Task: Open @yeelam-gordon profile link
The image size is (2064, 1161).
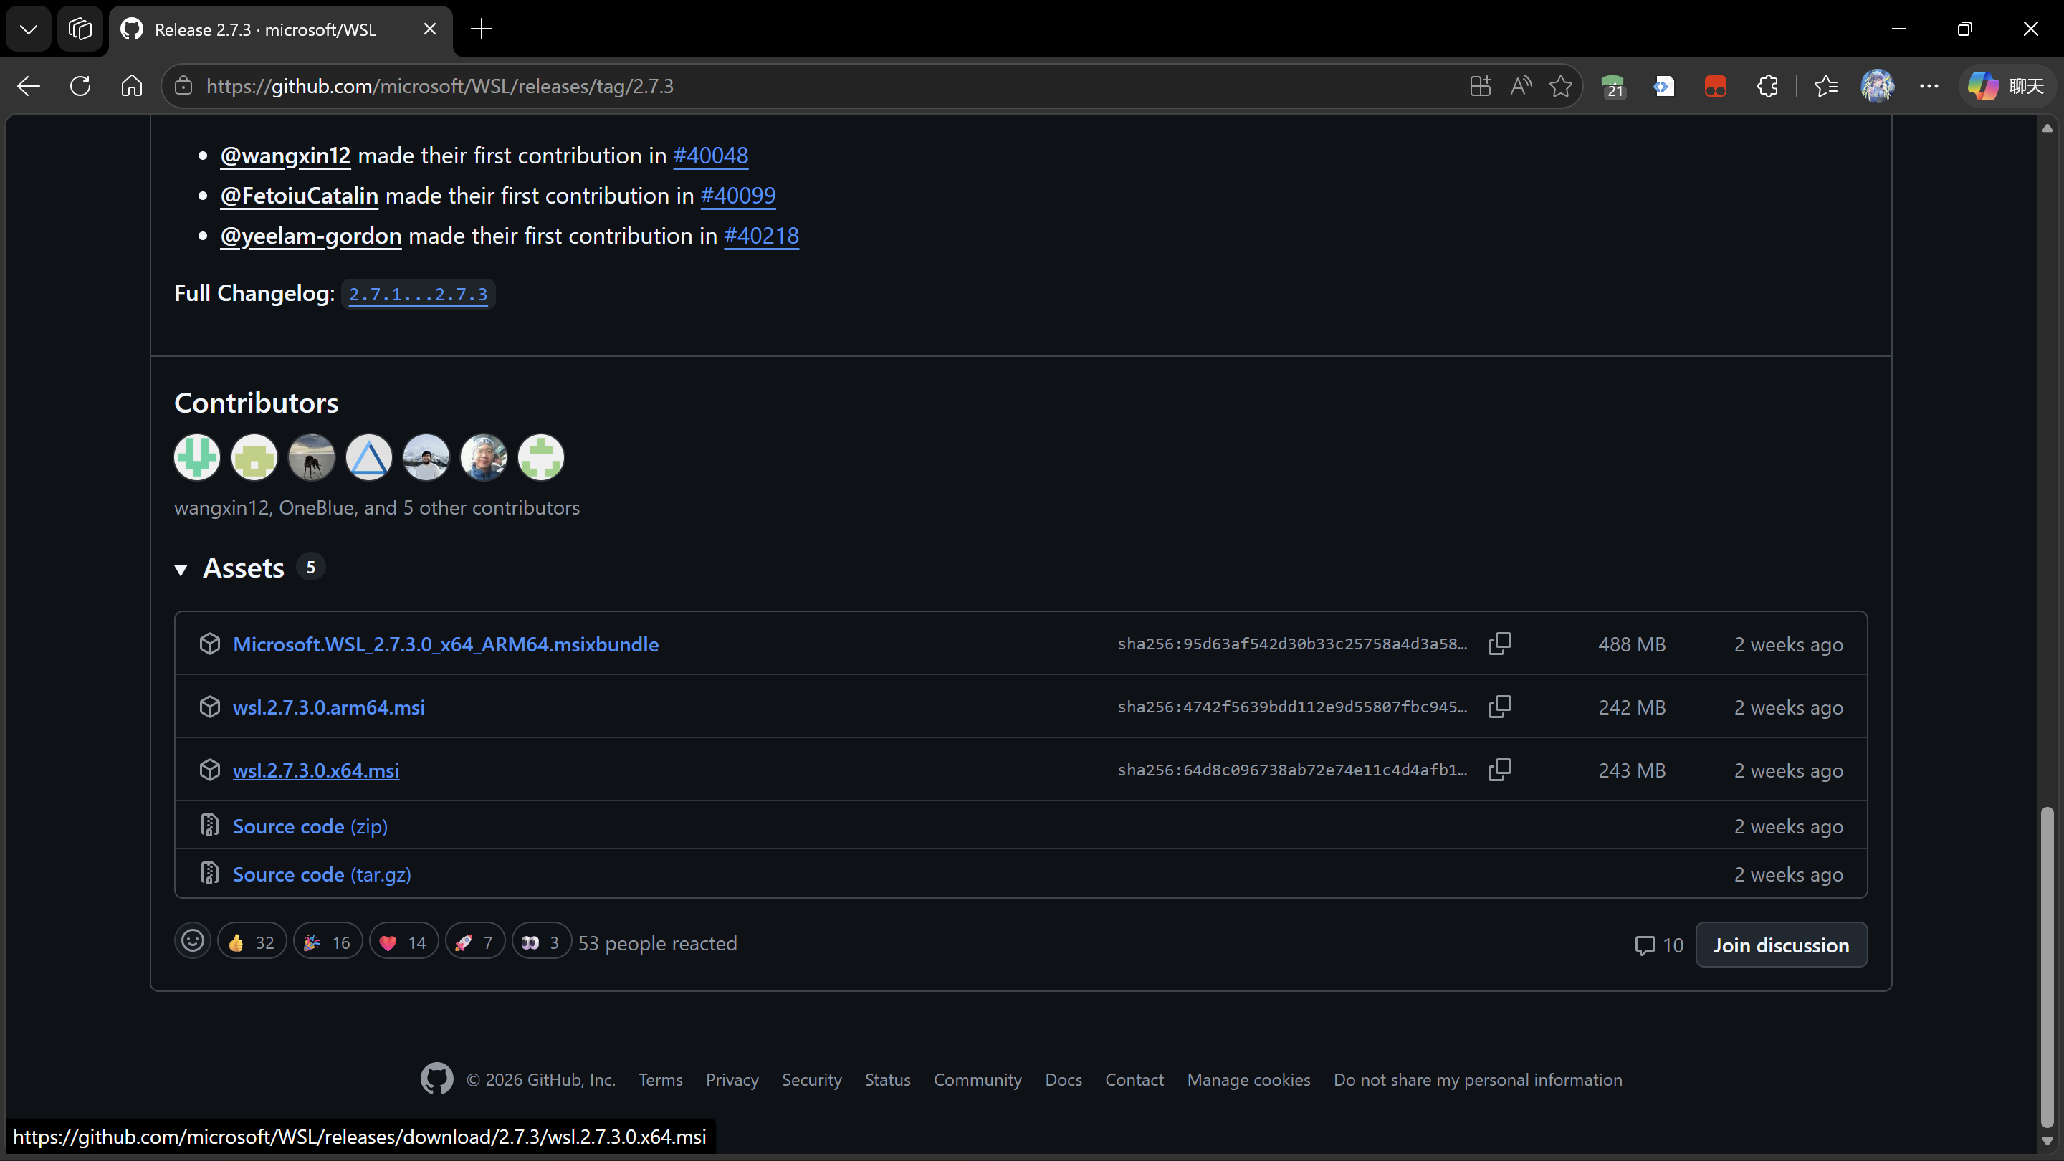Action: [x=311, y=236]
